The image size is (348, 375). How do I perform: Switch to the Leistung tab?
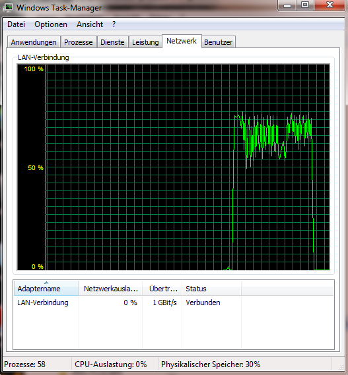click(145, 42)
